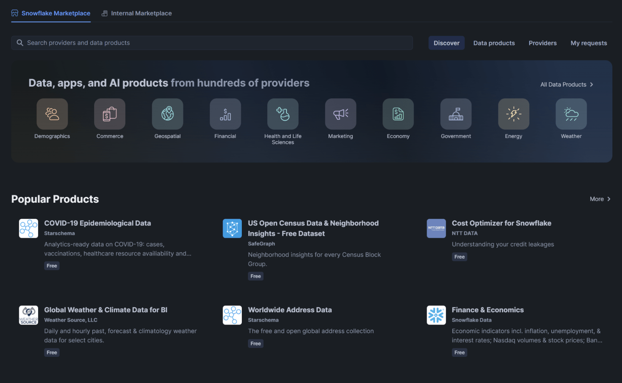Click the Weather category label

point(571,136)
